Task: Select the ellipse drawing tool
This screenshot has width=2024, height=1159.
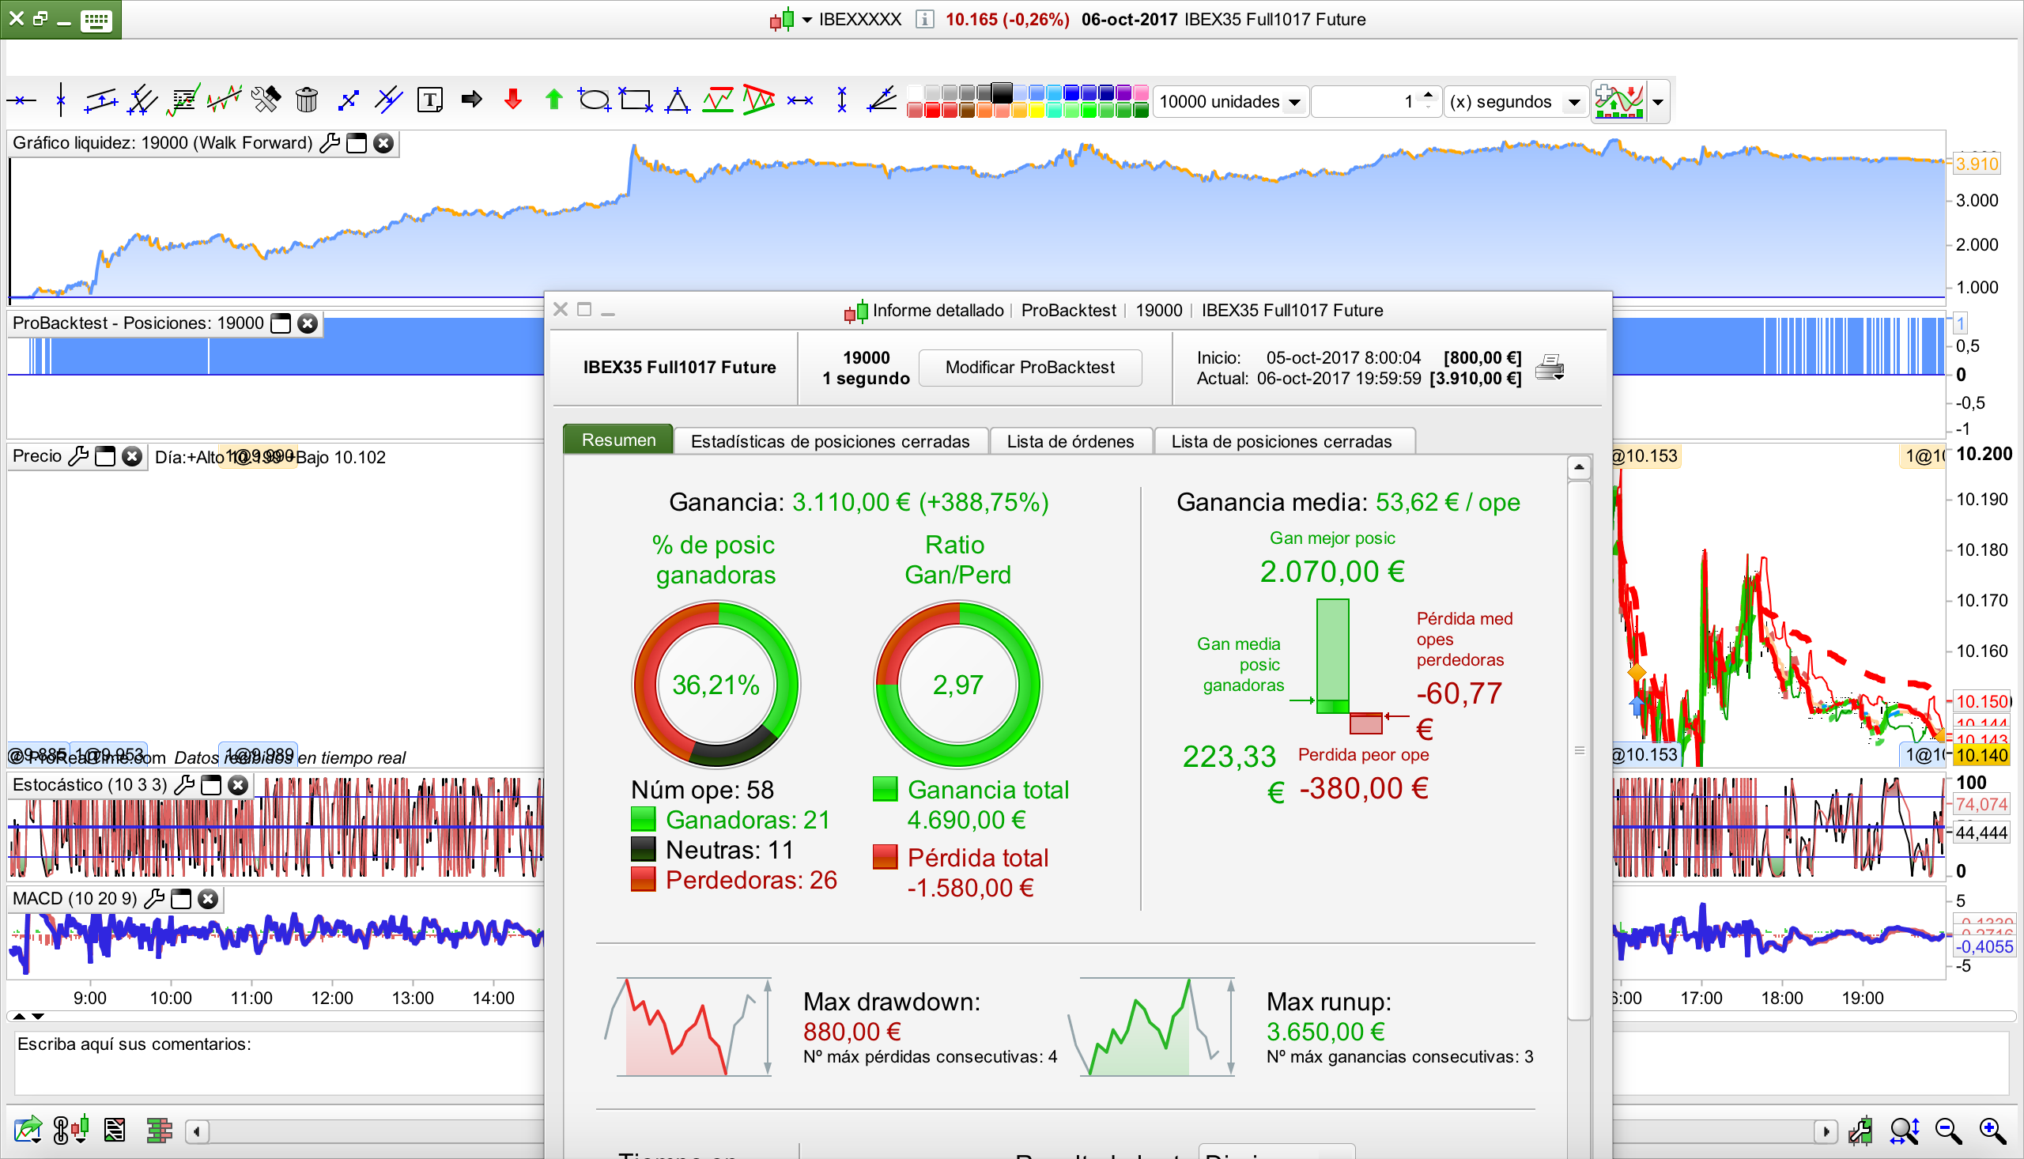Action: 594,100
